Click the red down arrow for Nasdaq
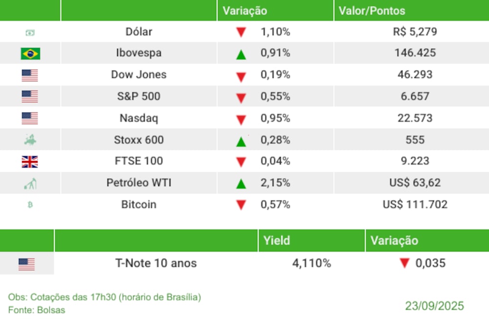This screenshot has width=489, height=335. click(241, 120)
